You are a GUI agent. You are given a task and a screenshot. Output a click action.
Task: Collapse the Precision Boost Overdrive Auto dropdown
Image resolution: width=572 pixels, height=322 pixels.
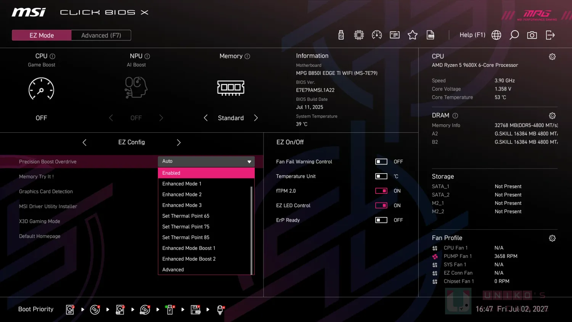[206, 161]
